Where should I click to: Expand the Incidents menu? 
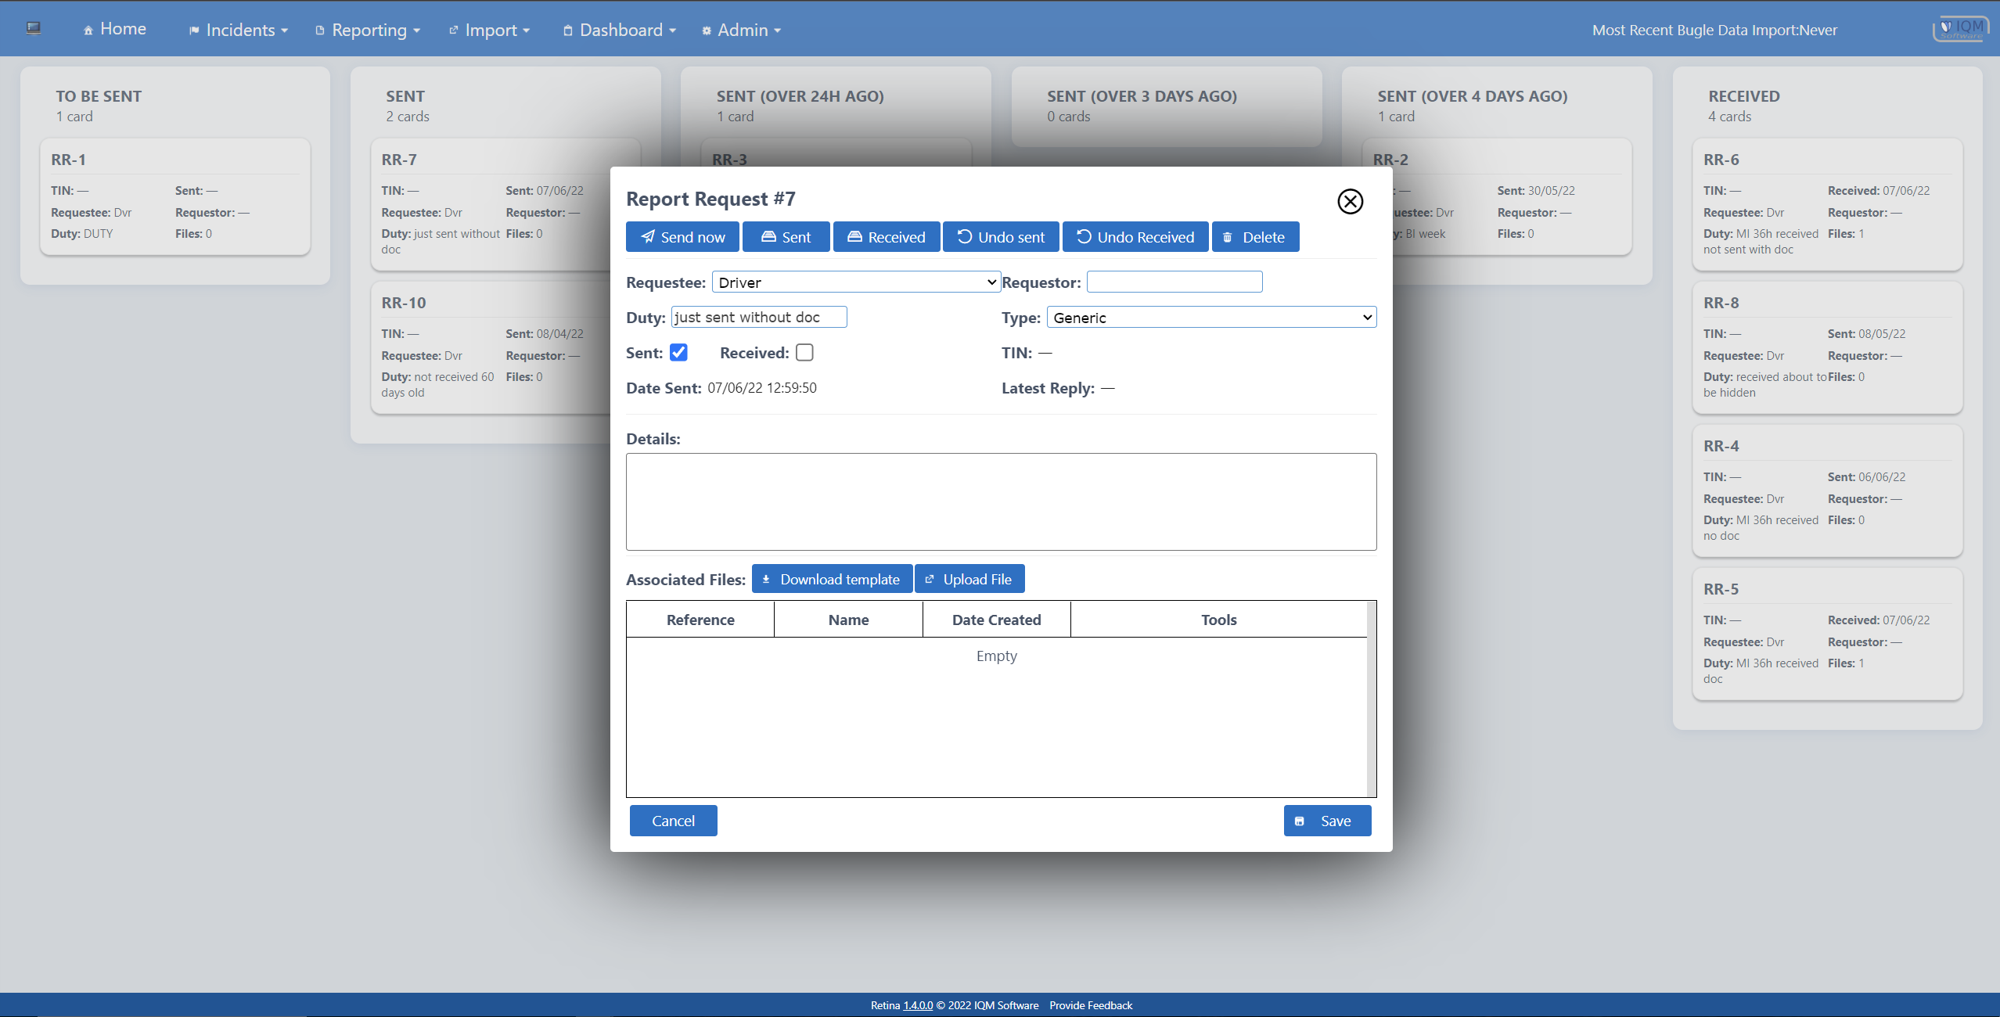pos(239,30)
